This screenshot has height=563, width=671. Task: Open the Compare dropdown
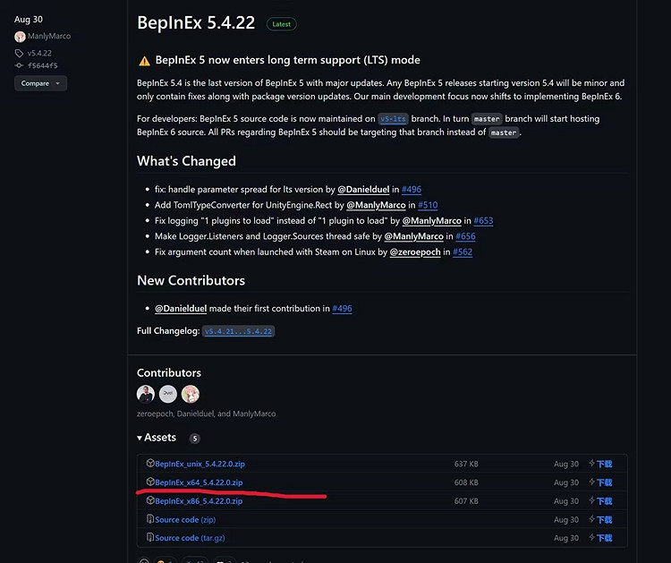click(x=40, y=83)
